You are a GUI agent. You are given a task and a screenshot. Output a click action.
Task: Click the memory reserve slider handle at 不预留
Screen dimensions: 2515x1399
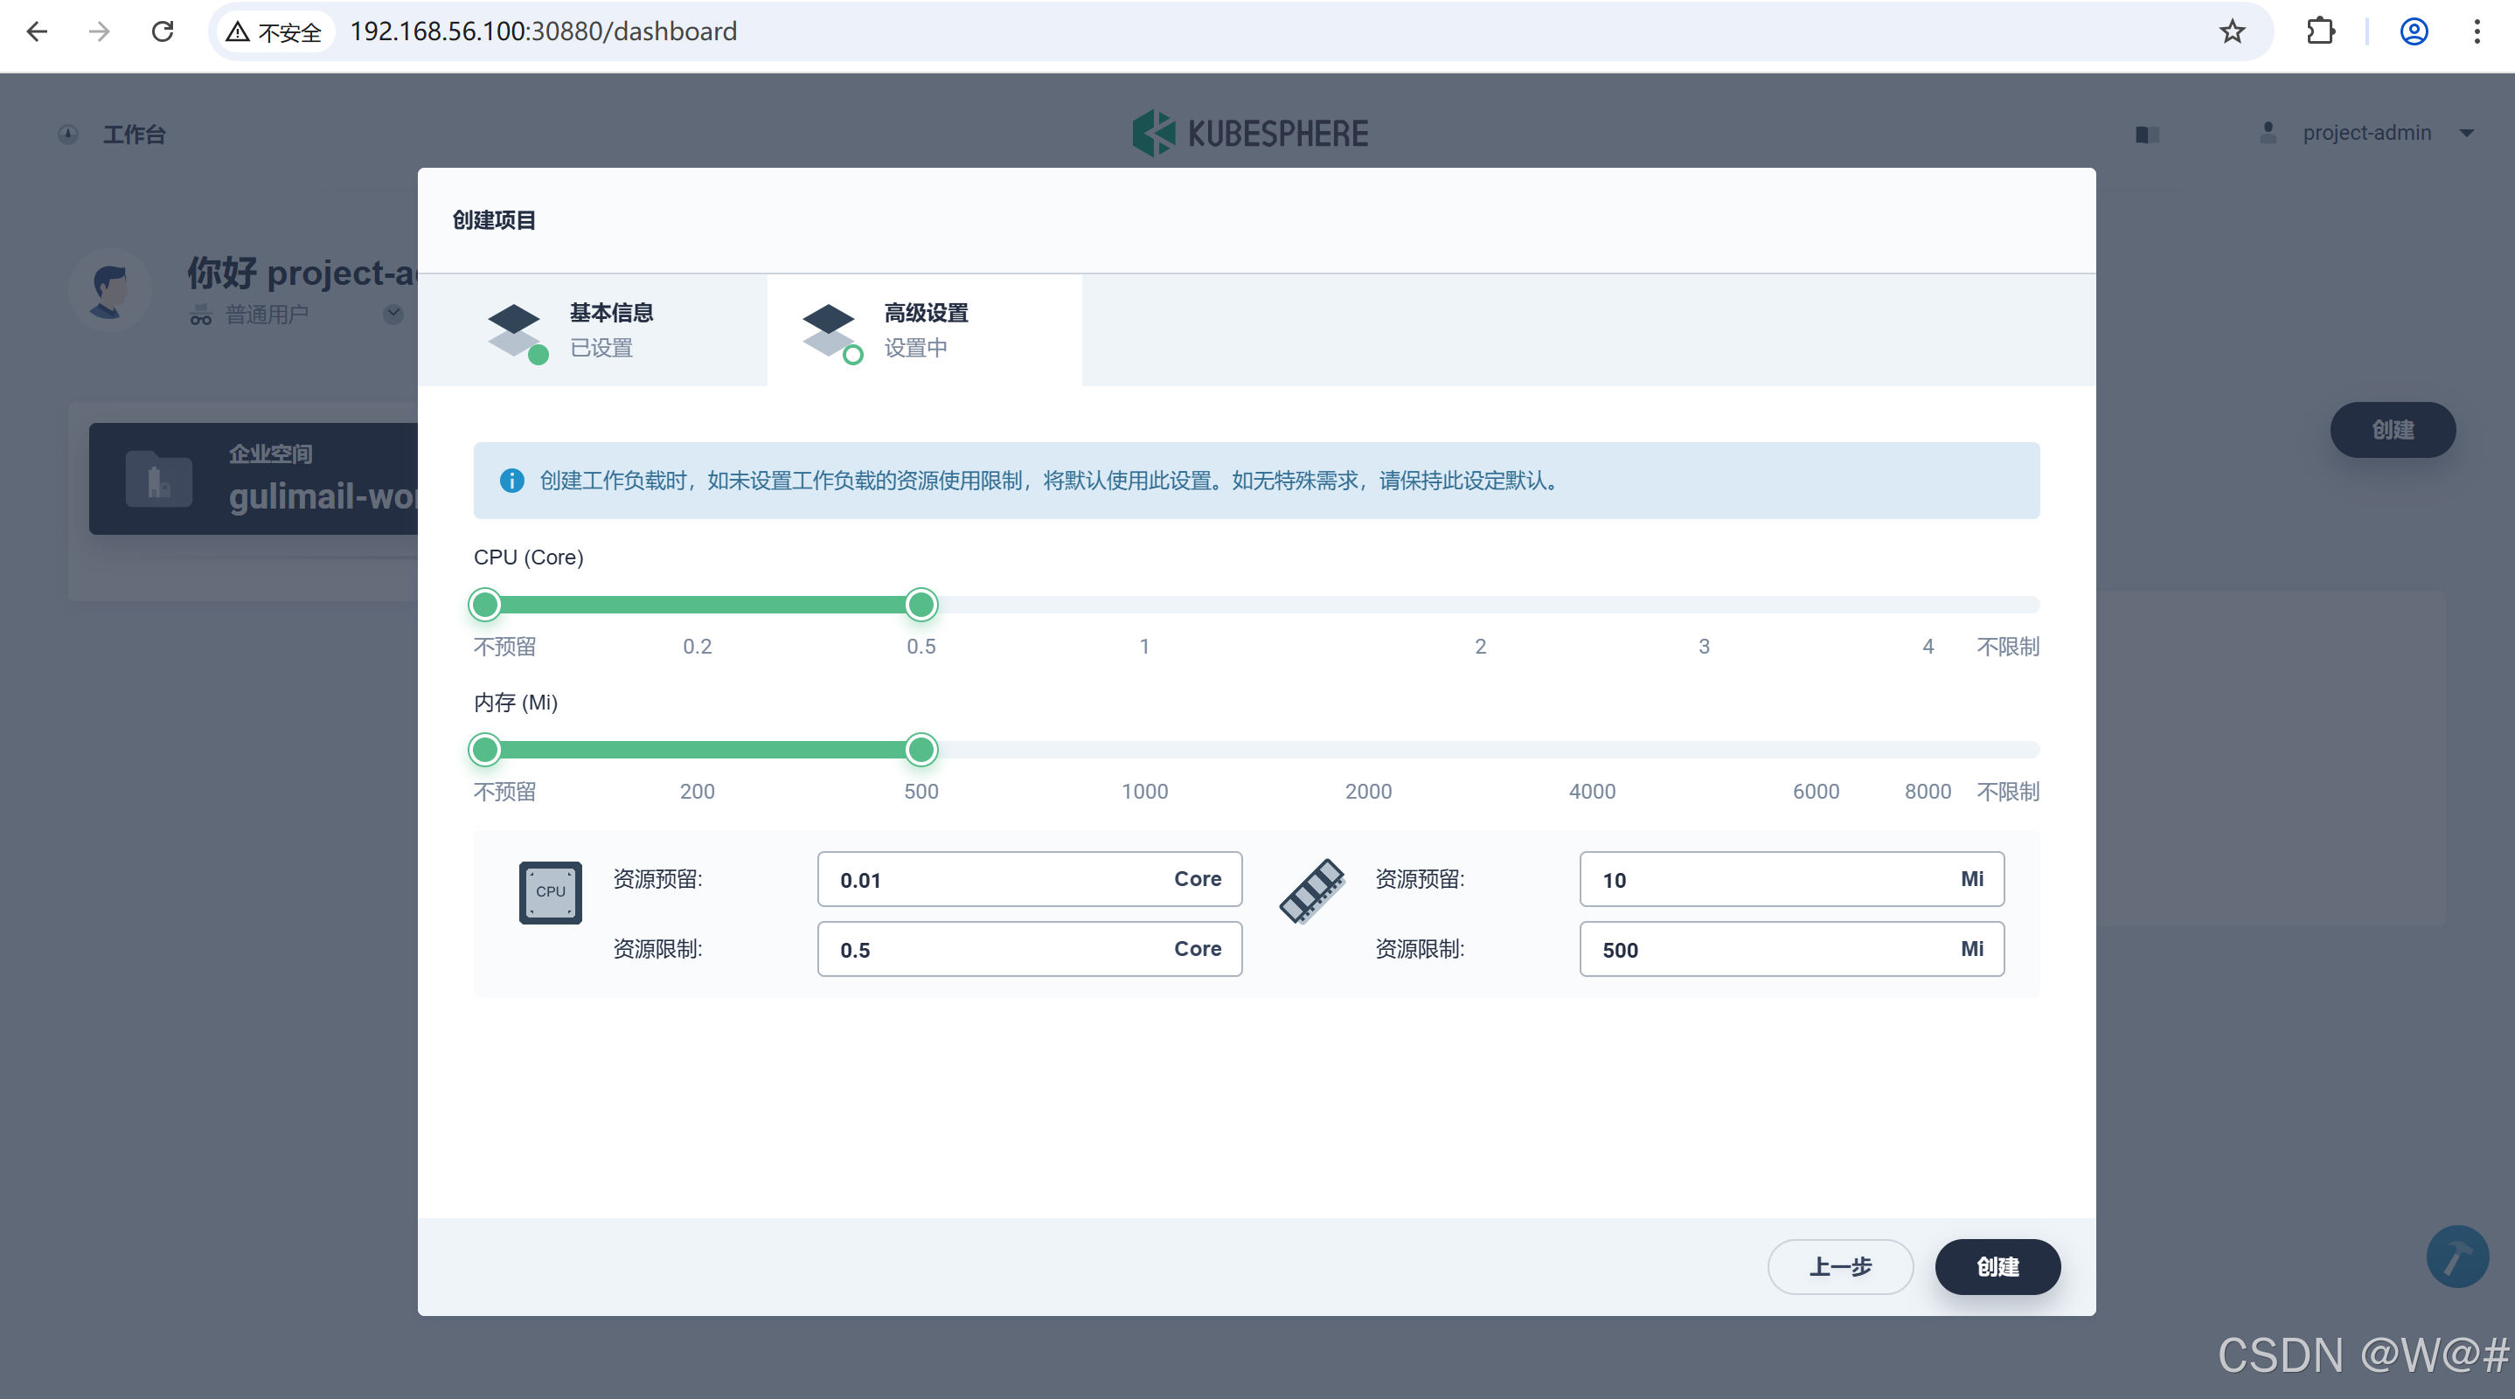[x=484, y=750]
